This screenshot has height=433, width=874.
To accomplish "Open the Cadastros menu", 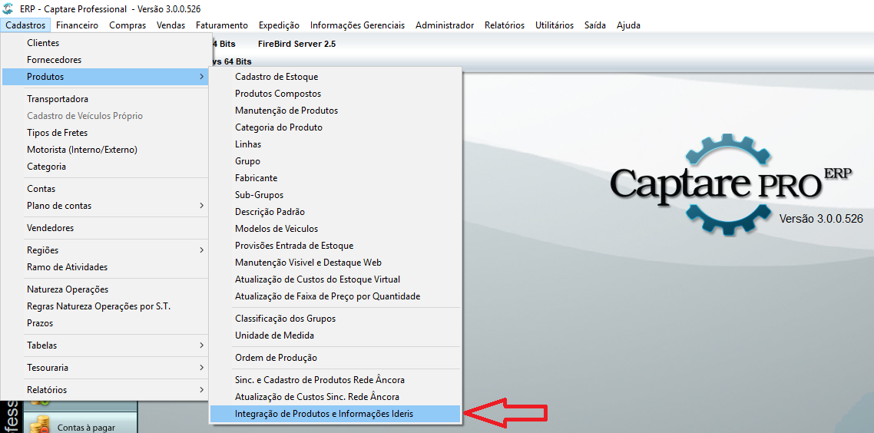I will [x=25, y=25].
